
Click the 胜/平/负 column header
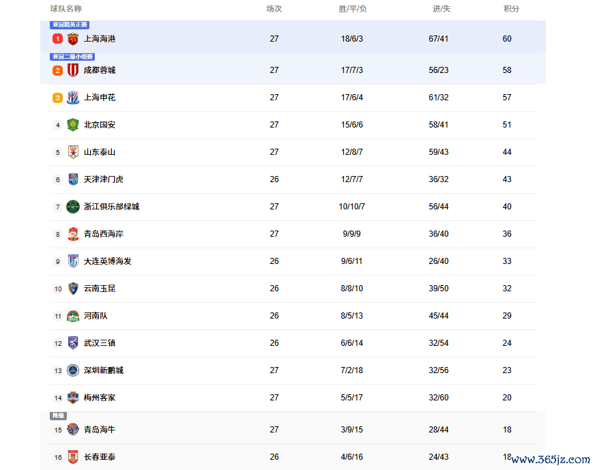[x=353, y=9]
